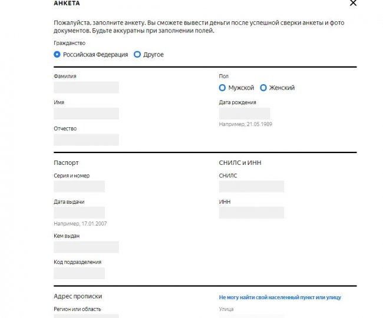Select Женский gender option

tap(263, 88)
